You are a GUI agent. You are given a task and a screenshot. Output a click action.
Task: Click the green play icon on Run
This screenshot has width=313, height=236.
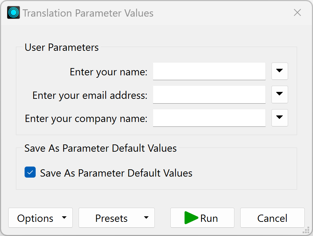(191, 218)
